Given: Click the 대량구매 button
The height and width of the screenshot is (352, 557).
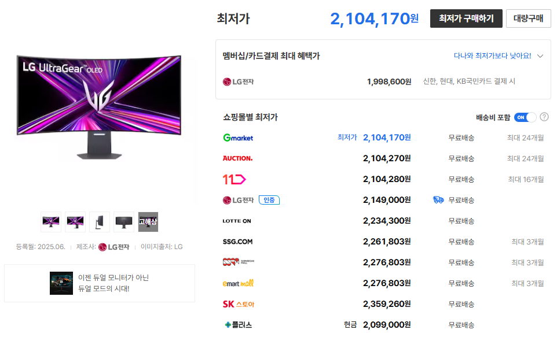Looking at the screenshot, I should (x=528, y=18).
